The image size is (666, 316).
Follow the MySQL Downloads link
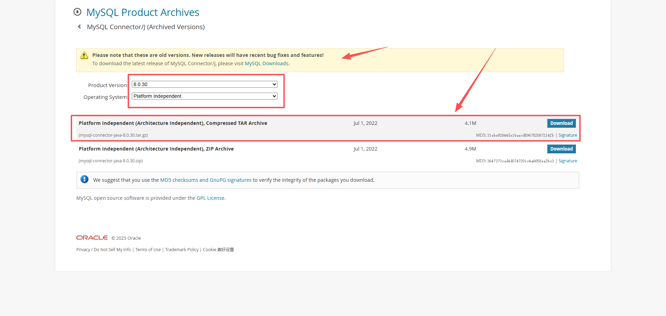tap(266, 63)
